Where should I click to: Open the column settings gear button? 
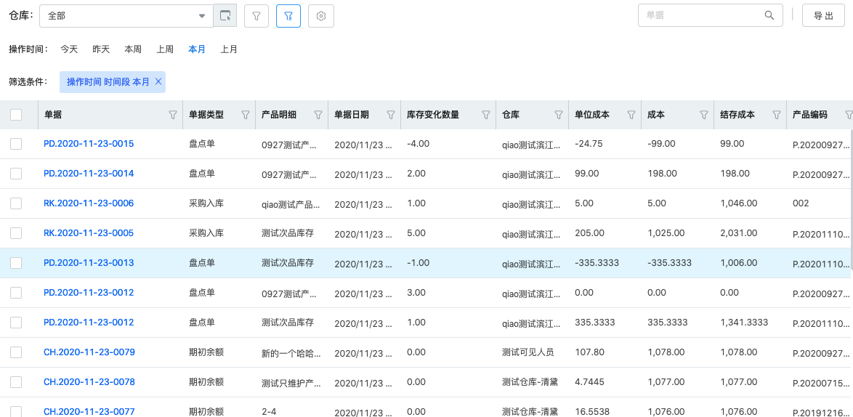(x=321, y=16)
